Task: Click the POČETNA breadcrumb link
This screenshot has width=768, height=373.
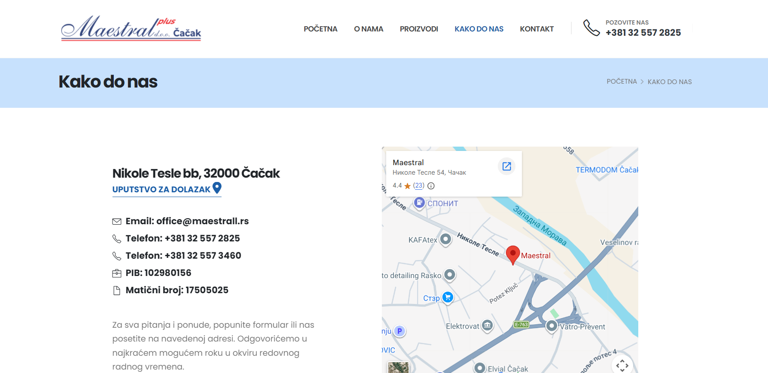Action: tap(621, 81)
